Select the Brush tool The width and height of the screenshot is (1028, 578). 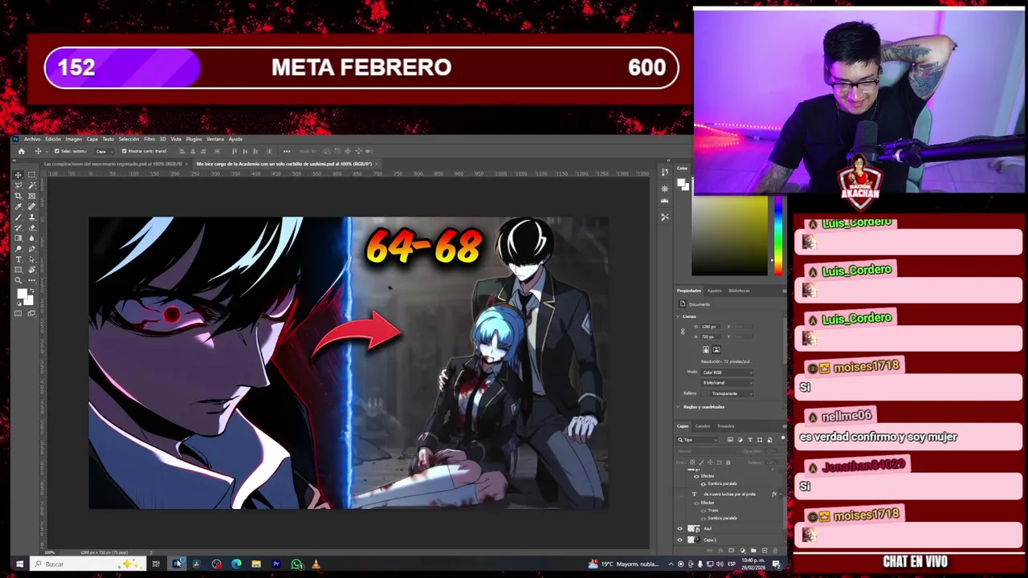[x=18, y=217]
